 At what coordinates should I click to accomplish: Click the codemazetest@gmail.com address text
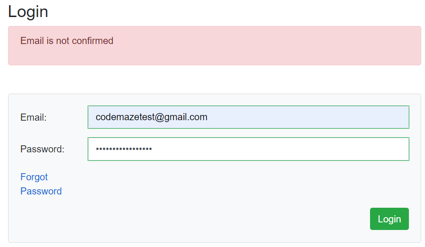click(x=151, y=117)
